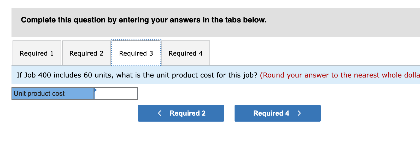Image resolution: width=420 pixels, height=155 pixels.
Task: Select the Required 3 tab
Action: 136,53
